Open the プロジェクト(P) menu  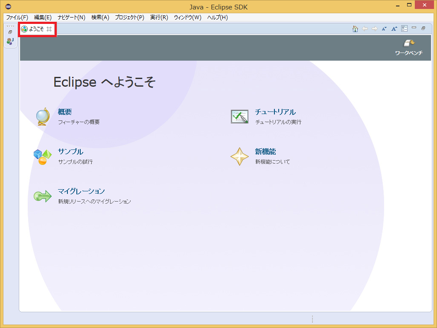(130, 17)
